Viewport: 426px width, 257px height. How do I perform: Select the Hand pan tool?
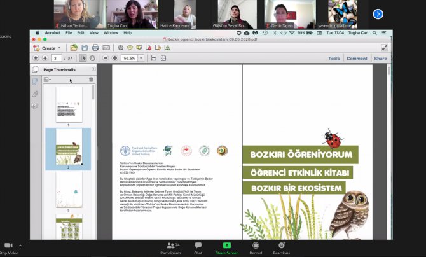(x=93, y=58)
